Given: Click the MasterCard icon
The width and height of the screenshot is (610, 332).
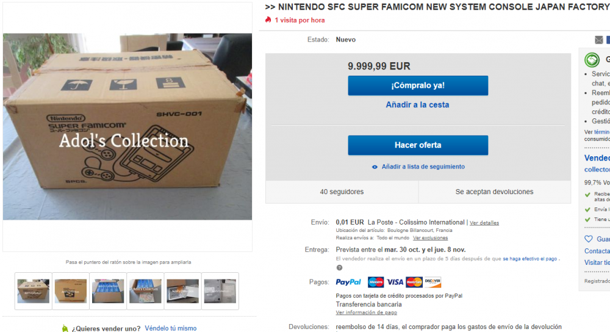Looking at the screenshot, I should coord(414,282).
